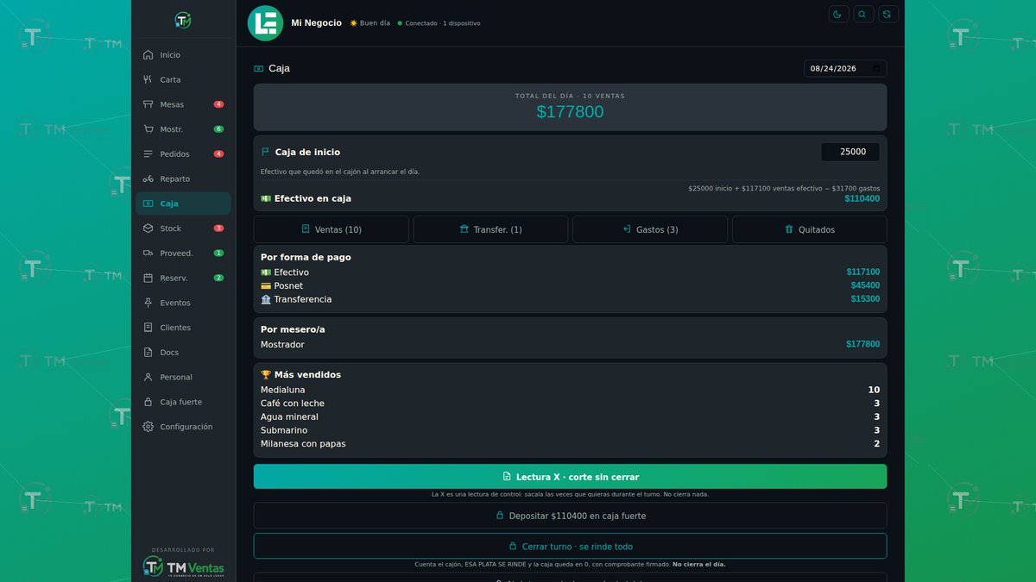Select Medialuna in Más vendidos
Image resolution: width=1036 pixels, height=582 pixels.
pyautogui.click(x=570, y=390)
